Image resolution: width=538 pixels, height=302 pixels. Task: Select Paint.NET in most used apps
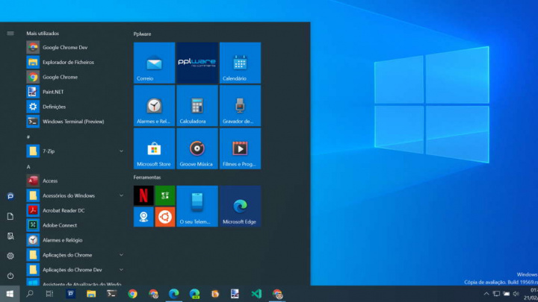point(53,92)
